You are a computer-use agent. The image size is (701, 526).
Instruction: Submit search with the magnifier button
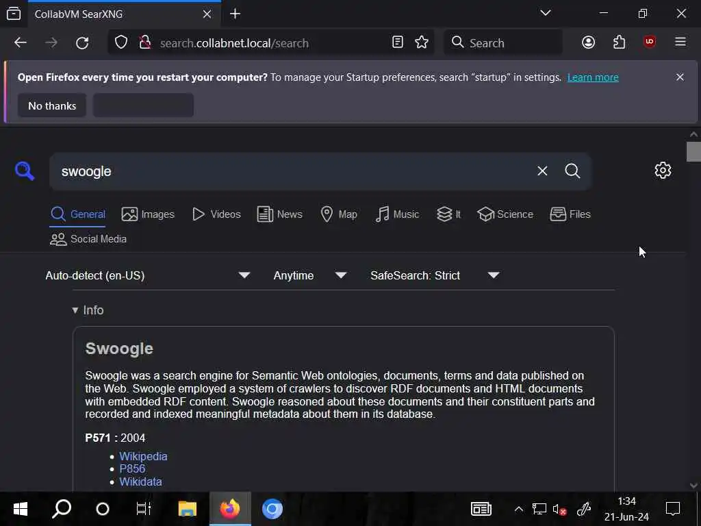[x=572, y=171]
